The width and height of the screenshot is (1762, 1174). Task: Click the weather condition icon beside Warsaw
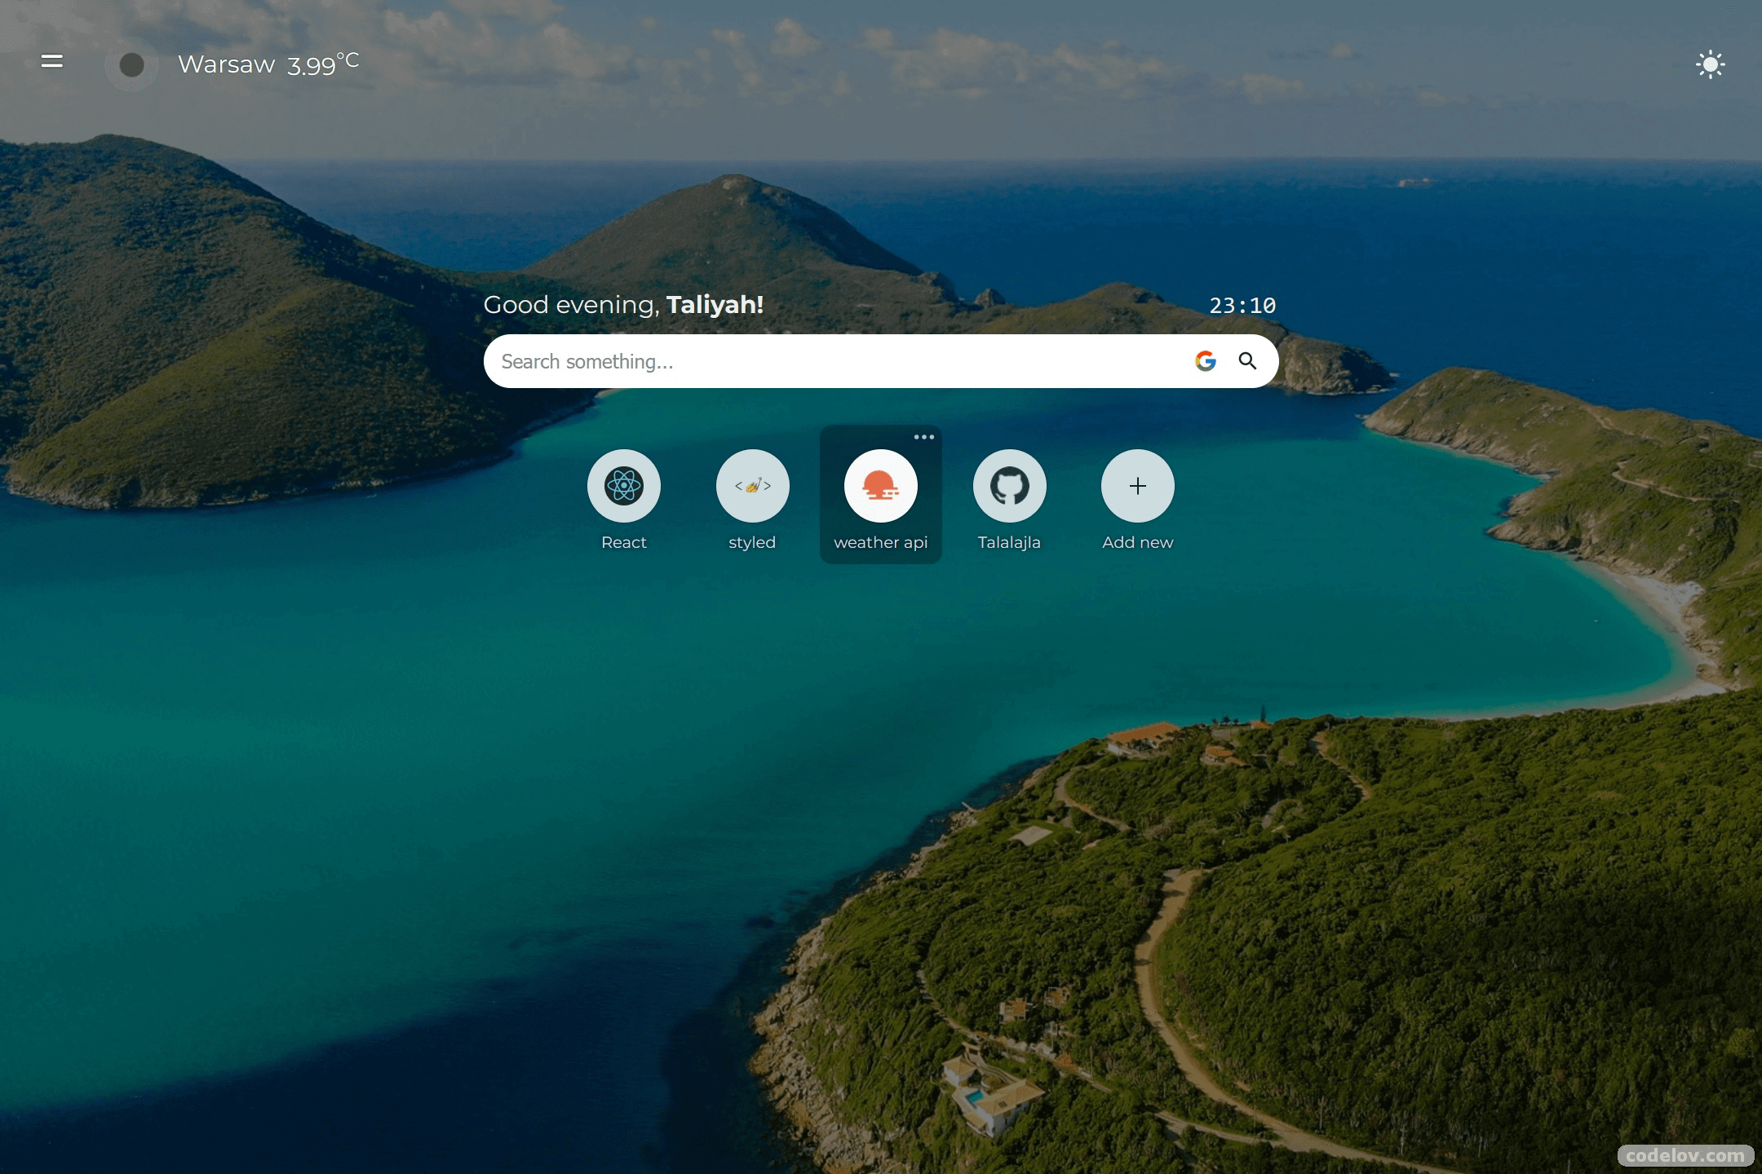coord(131,65)
